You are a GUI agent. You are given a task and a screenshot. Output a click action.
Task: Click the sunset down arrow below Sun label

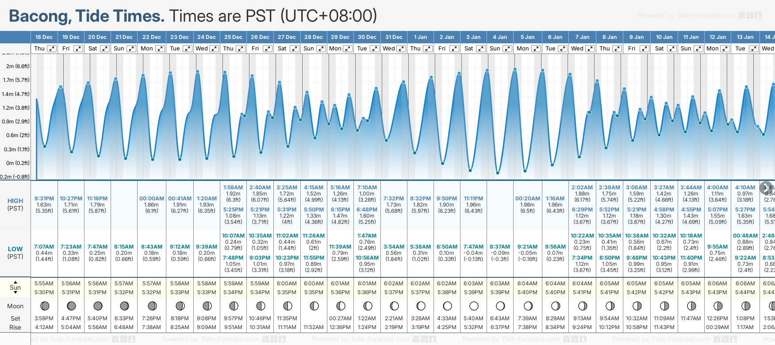15,293
